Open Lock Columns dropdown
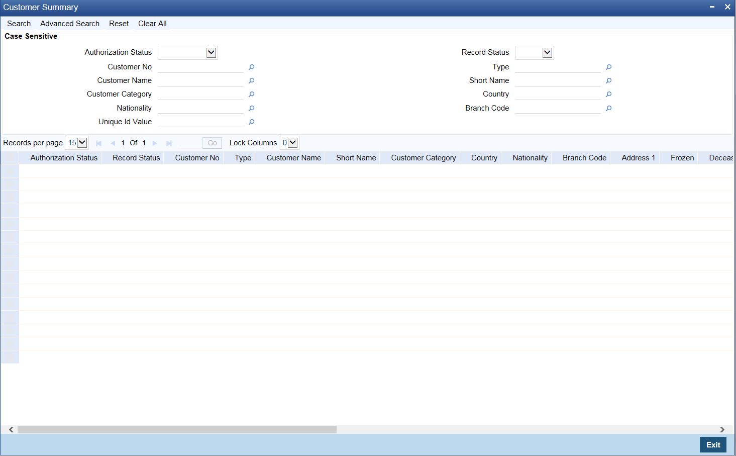The image size is (736, 456). tap(289, 143)
